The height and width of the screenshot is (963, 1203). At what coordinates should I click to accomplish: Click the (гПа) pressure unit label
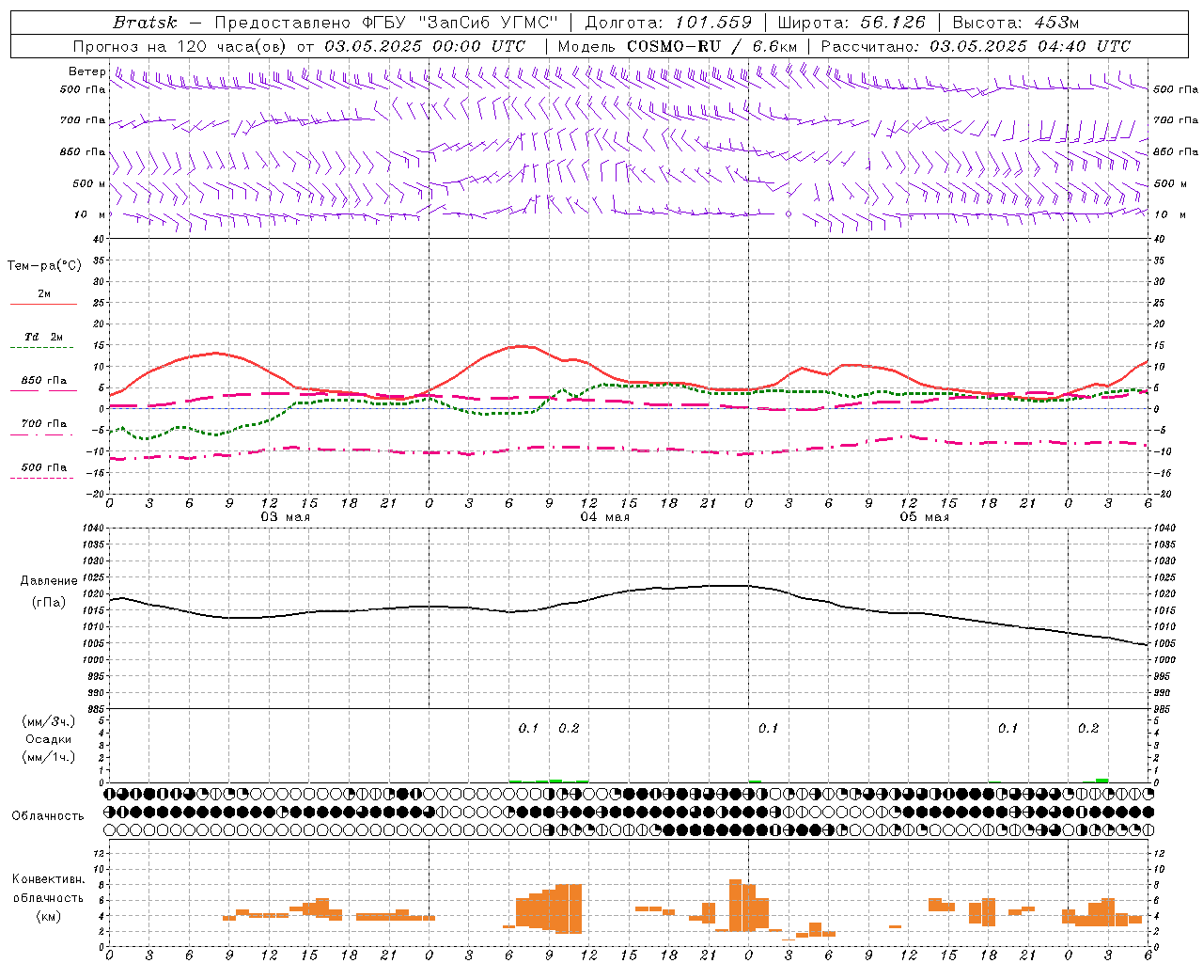coord(49,602)
